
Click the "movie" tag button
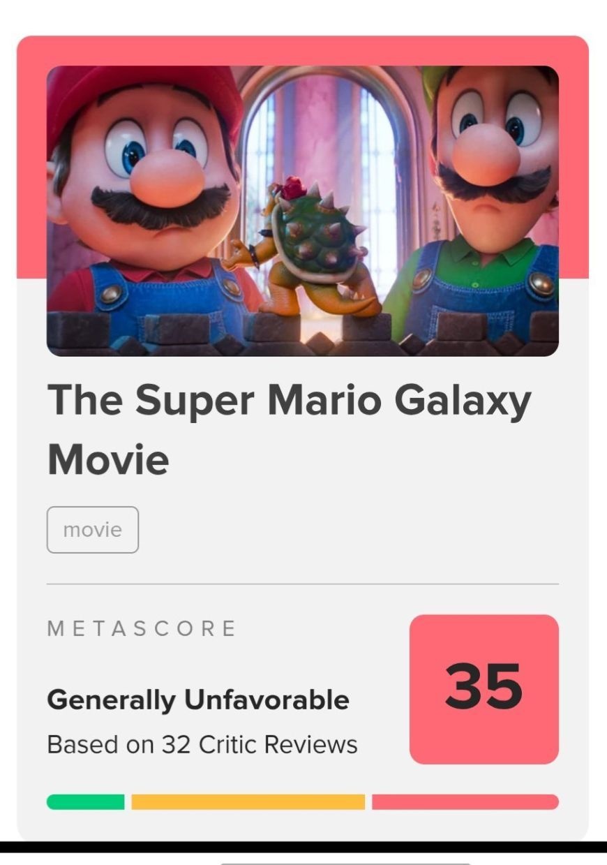(93, 530)
